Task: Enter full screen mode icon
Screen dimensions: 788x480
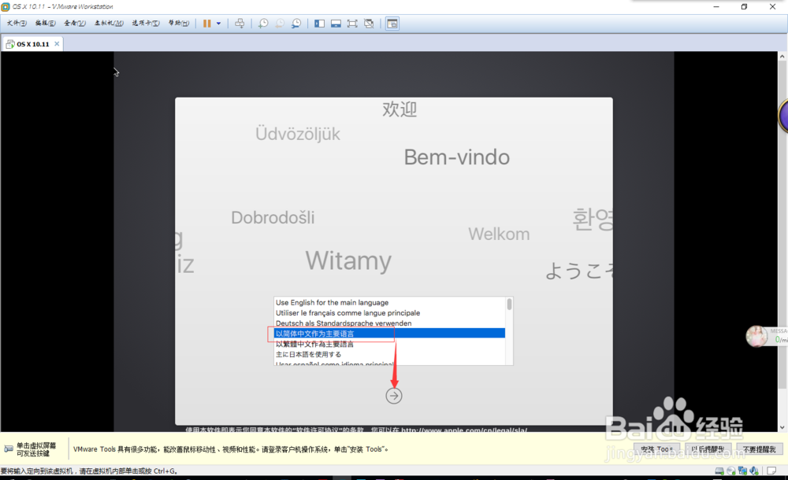Action: pos(352,24)
